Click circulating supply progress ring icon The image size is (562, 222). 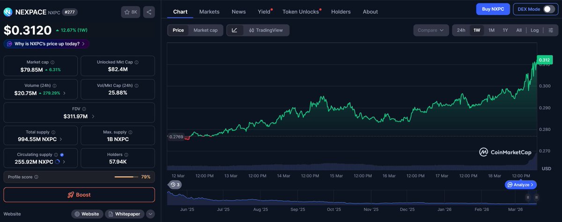[x=57, y=162]
